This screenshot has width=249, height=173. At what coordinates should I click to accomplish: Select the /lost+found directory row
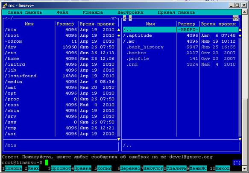pos(60,76)
